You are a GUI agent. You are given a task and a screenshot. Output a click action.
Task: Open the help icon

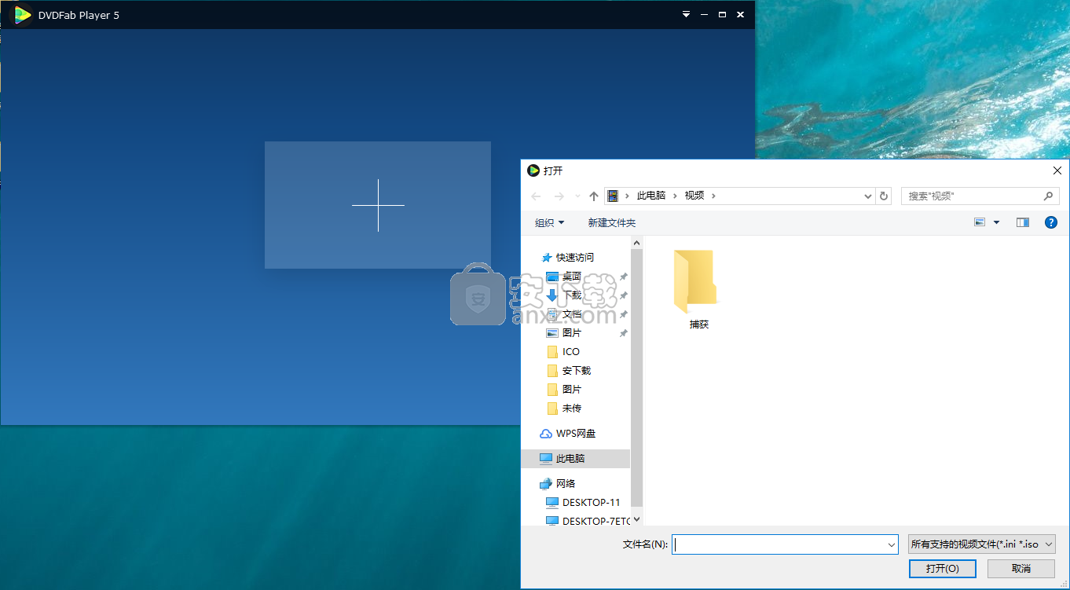click(x=1050, y=222)
